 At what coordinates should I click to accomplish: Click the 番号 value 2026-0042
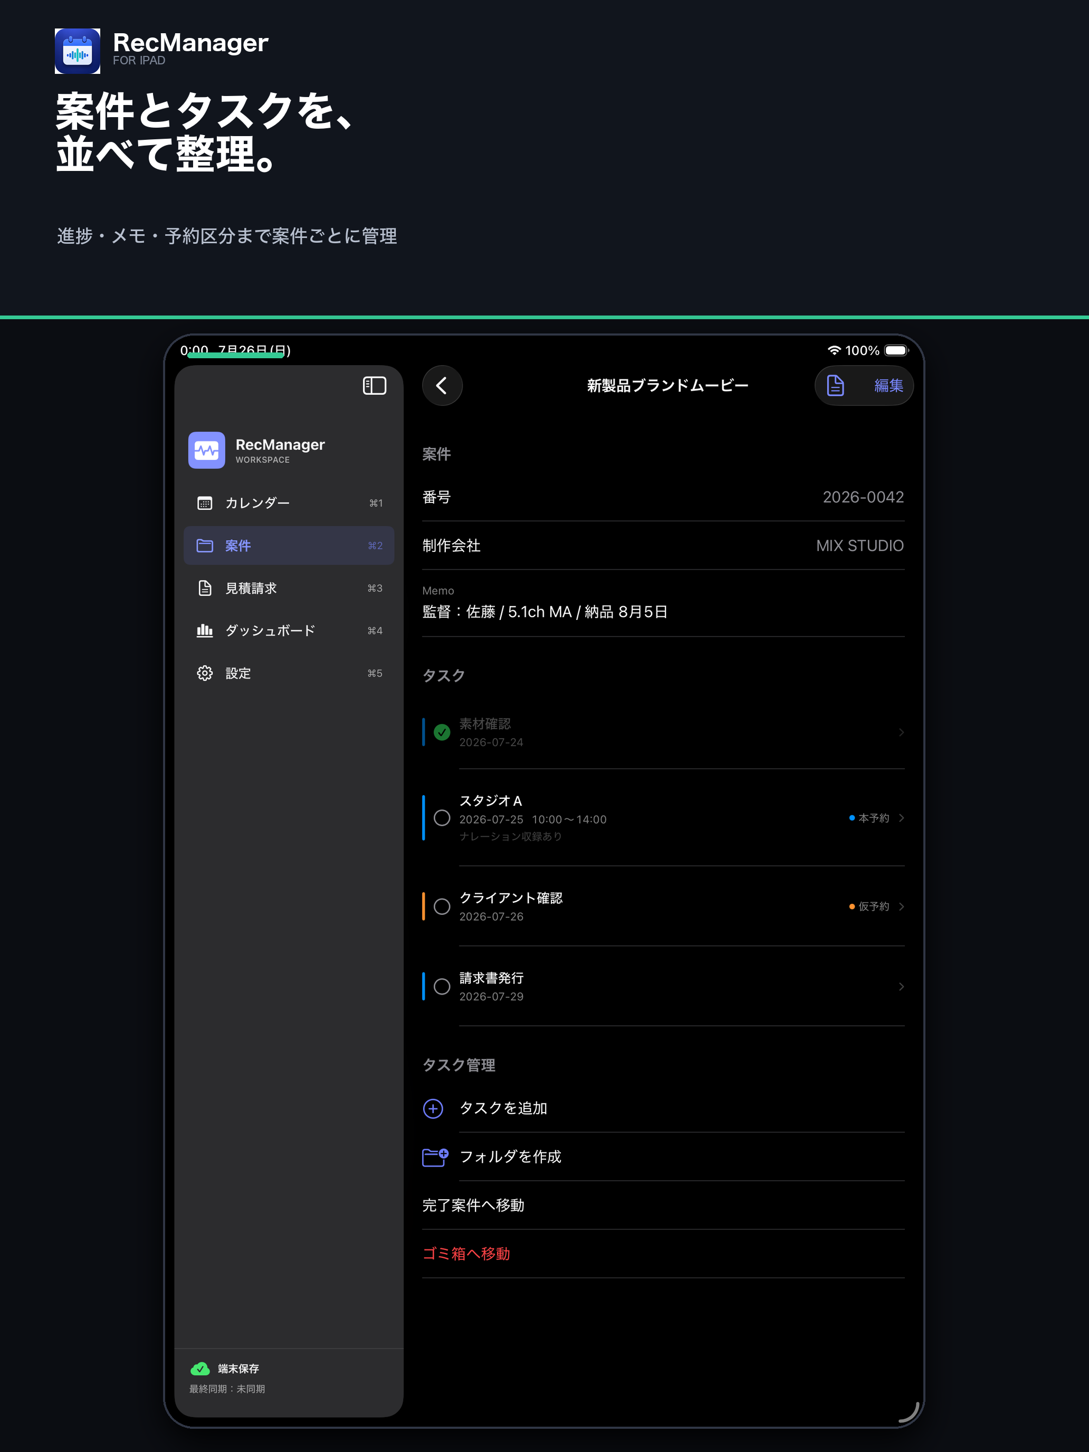(863, 497)
